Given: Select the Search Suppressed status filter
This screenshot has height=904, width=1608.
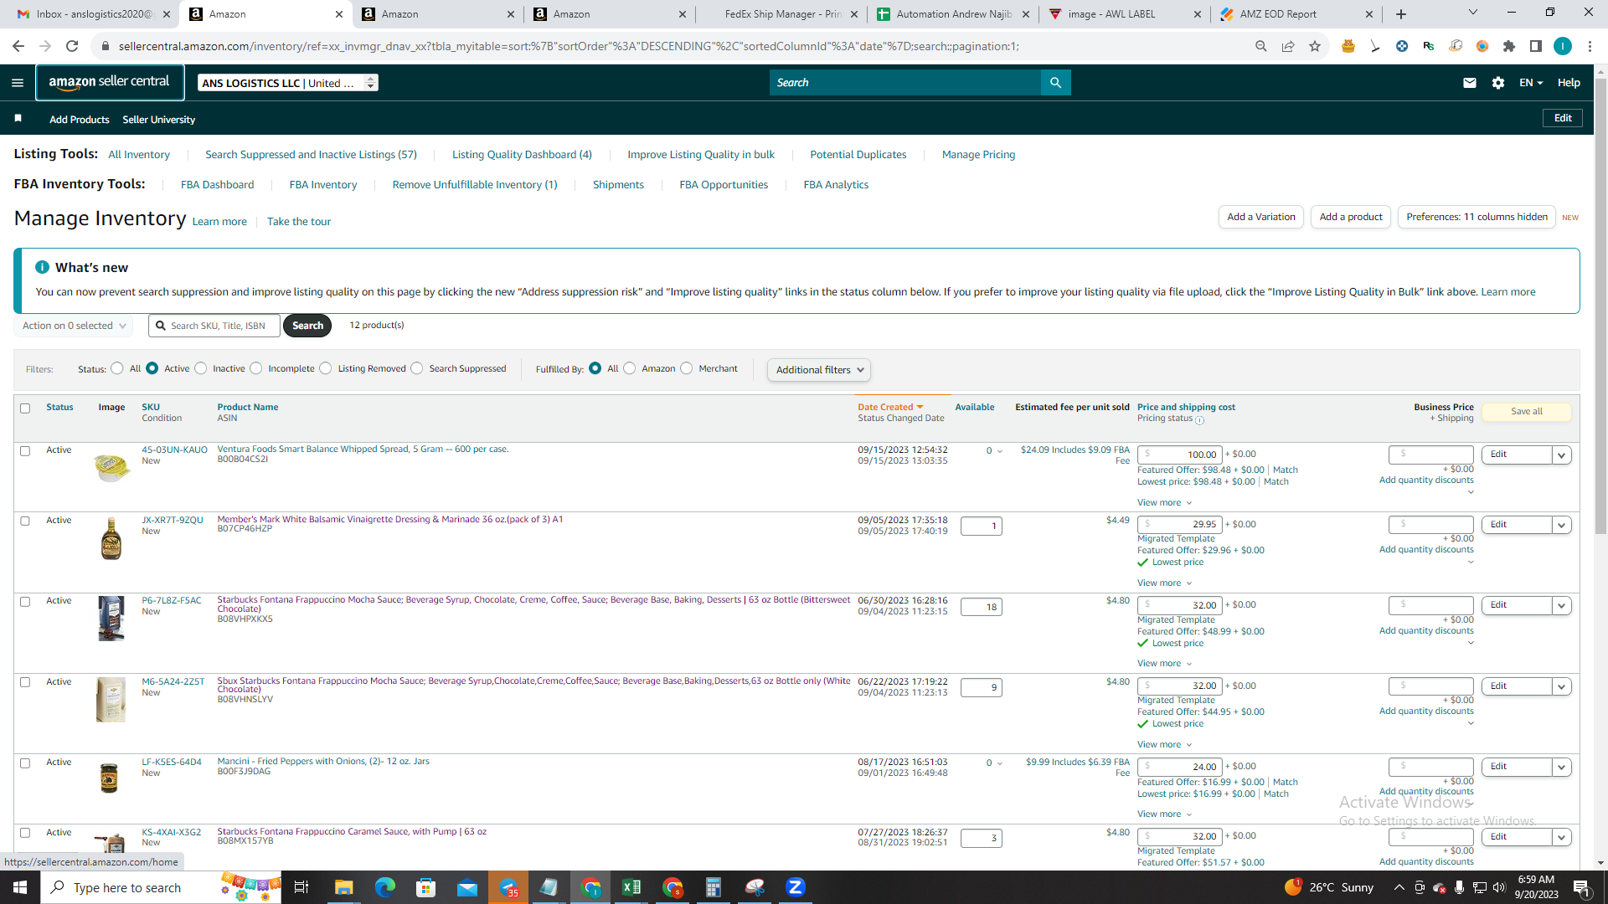Looking at the screenshot, I should pyautogui.click(x=417, y=368).
